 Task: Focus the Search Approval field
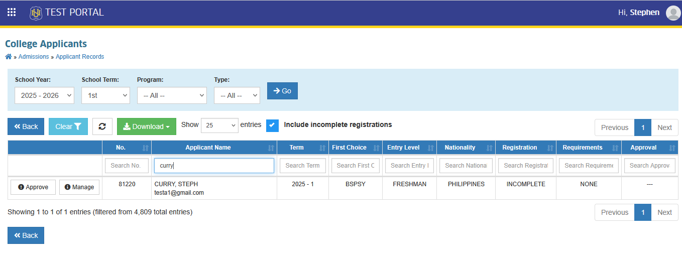tap(650, 166)
